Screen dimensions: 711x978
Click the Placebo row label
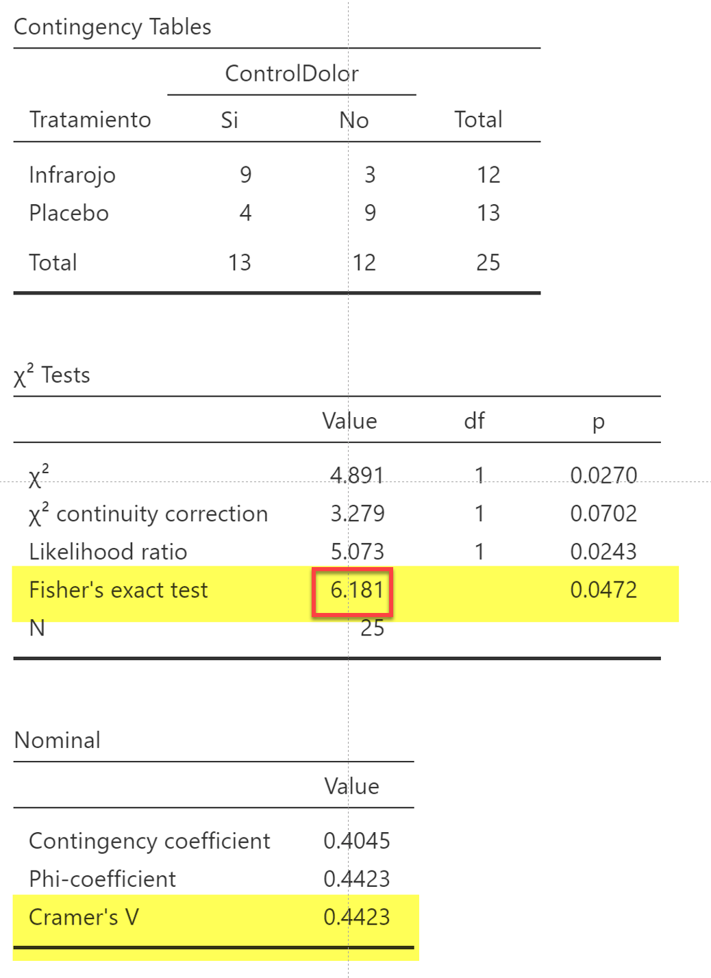pos(68,213)
